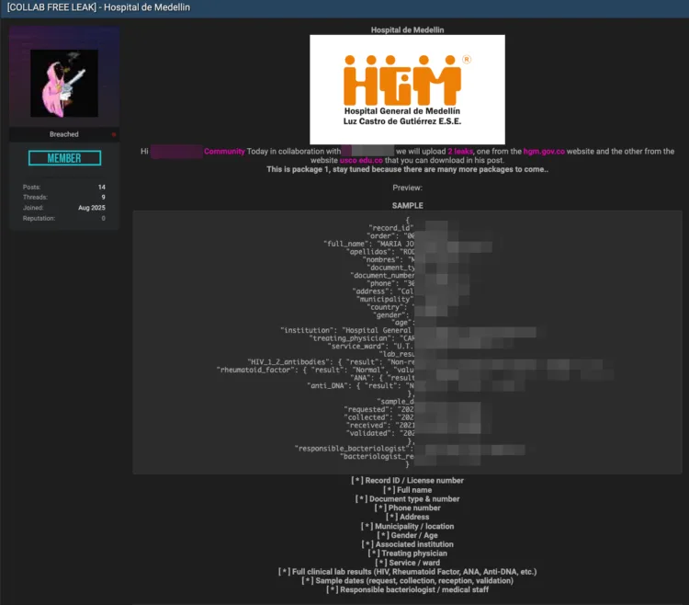Click the Hospital General de Medellín logo image
Screen dimensions: 689x605
point(407,90)
